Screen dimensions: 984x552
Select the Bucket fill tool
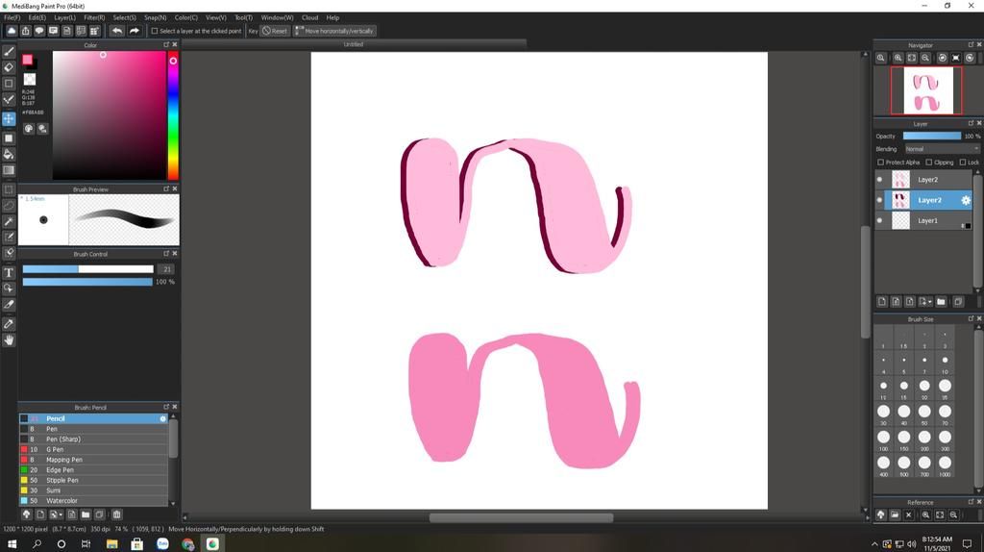click(9, 154)
